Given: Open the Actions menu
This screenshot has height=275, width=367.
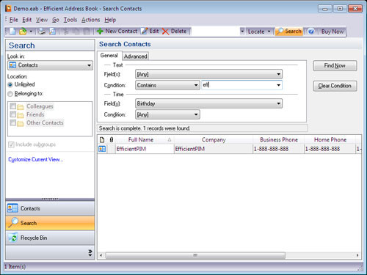Looking at the screenshot, I should [90, 20].
